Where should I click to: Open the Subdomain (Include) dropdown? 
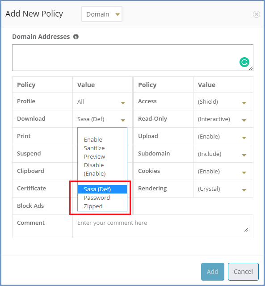pyautogui.click(x=222, y=154)
